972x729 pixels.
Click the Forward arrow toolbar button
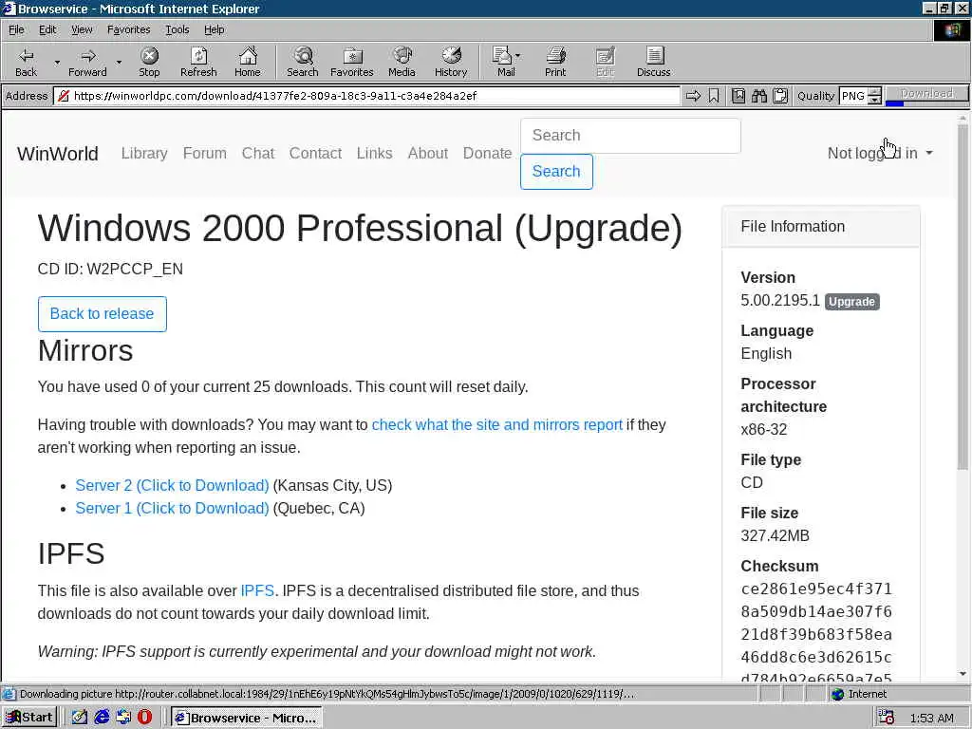pos(87,62)
